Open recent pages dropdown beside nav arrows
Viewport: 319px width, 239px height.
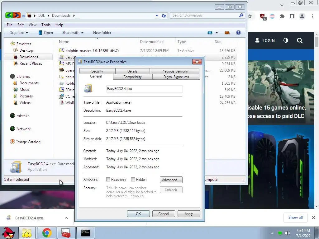(x=23, y=16)
